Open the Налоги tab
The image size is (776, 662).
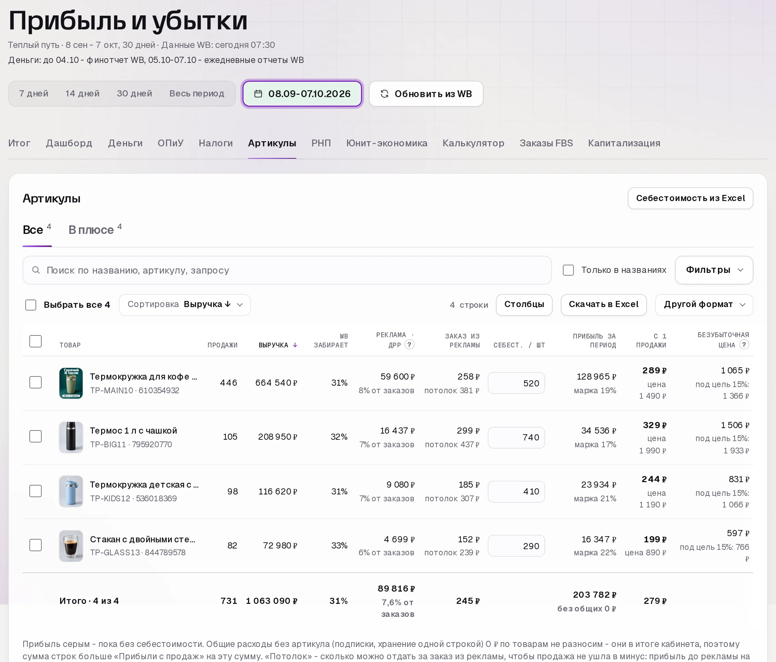(x=216, y=143)
